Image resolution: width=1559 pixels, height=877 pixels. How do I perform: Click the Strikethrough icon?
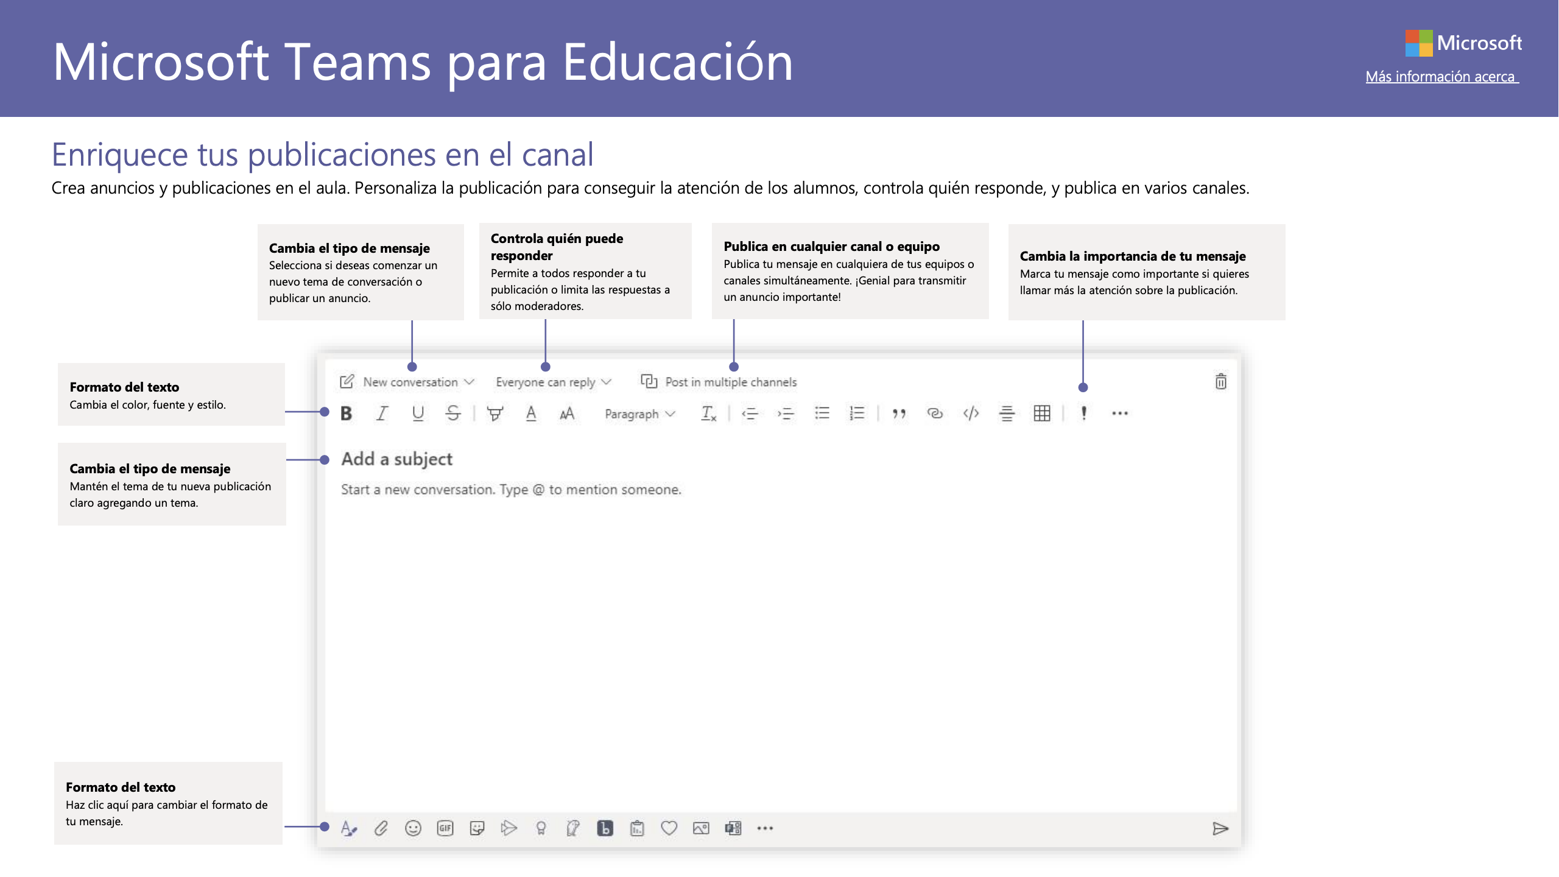click(x=452, y=414)
